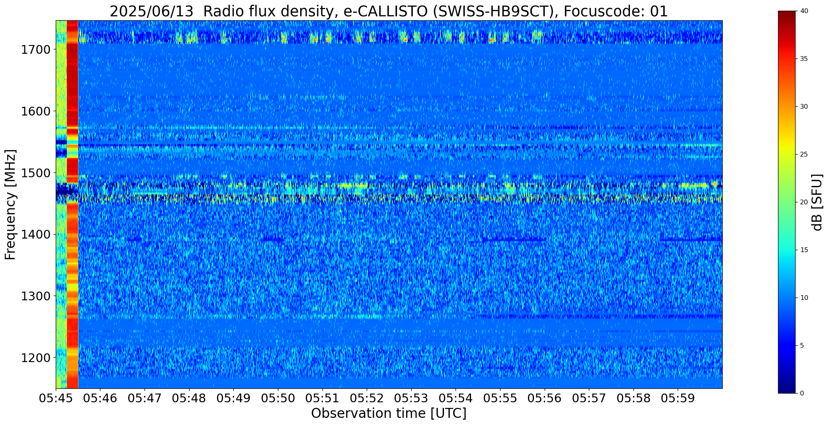Click the 05:48 time tick label

pyautogui.click(x=189, y=398)
